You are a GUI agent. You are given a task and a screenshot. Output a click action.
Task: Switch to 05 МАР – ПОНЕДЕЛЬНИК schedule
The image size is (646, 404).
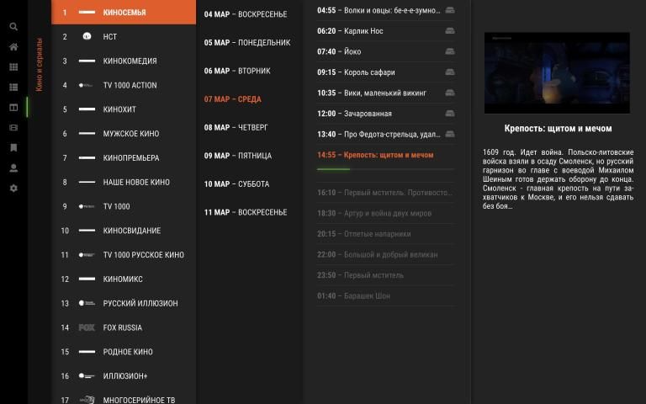tap(246, 43)
